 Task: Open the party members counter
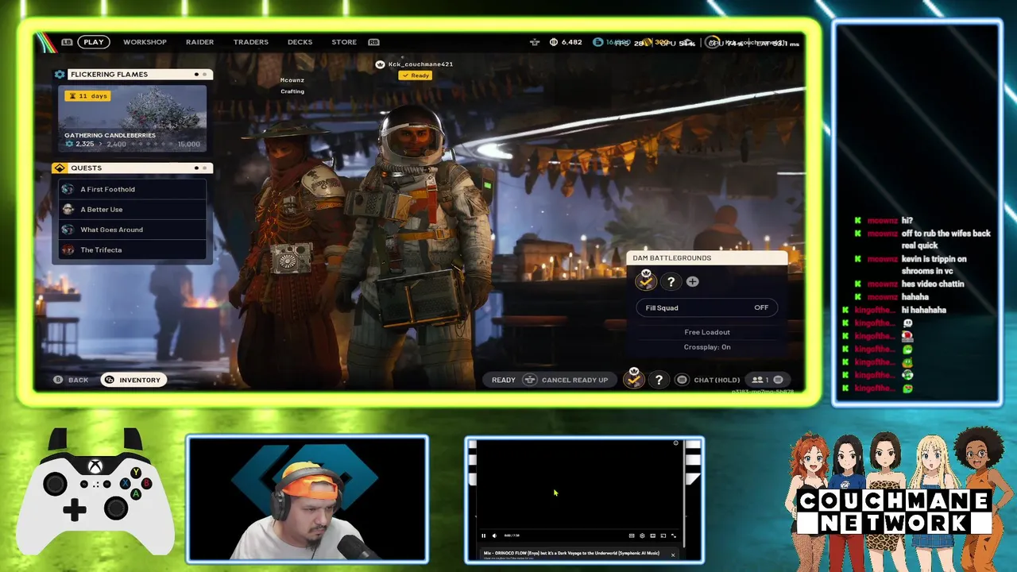coord(768,380)
